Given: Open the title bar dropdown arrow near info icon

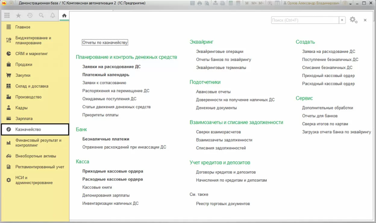Looking at the screenshot, I should 350,4.
